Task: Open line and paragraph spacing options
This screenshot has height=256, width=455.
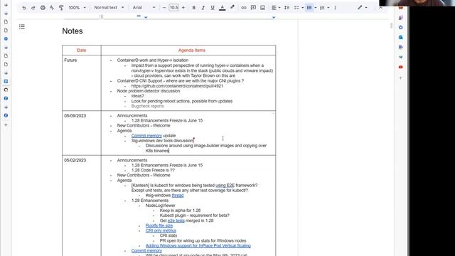Action: coord(287,8)
